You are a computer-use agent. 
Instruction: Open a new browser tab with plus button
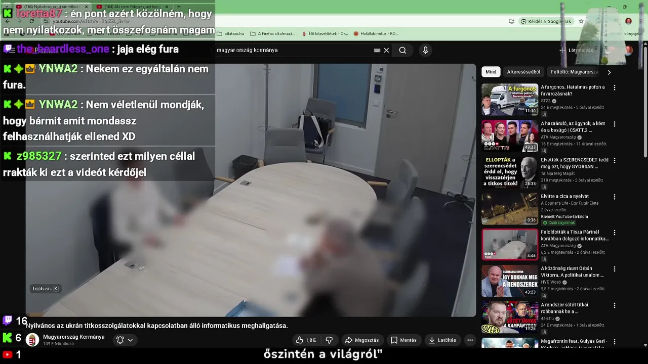(x=179, y=7)
